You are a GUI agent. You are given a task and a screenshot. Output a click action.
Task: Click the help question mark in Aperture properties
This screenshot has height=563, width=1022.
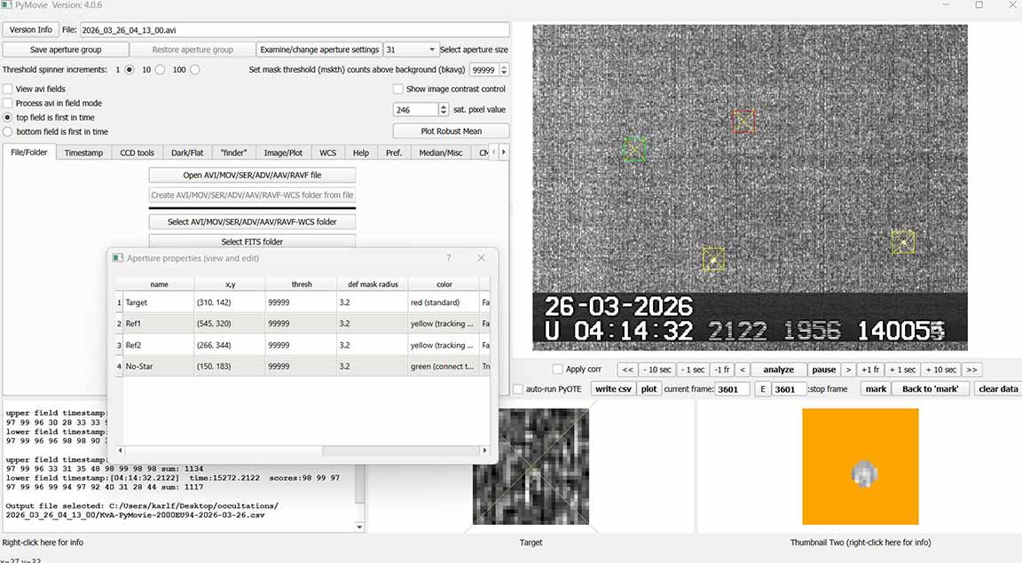coord(449,258)
